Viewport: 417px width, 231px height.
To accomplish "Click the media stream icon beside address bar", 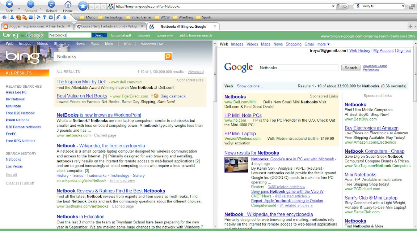I will click(x=92, y=6).
